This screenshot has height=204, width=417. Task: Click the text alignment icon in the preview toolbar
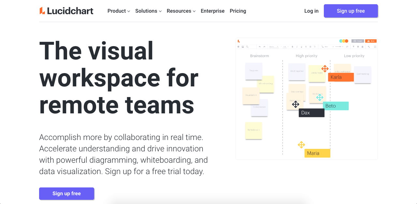coord(310,47)
